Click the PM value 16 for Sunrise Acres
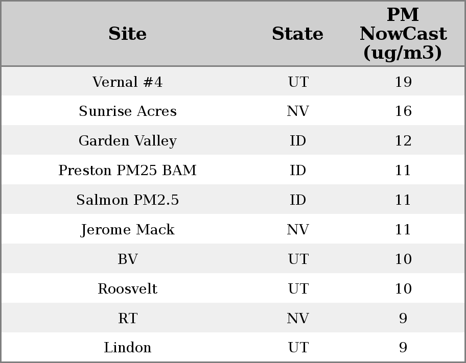466x363 pixels. (403, 111)
